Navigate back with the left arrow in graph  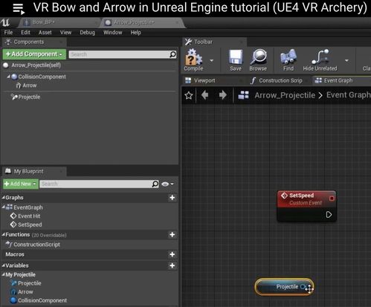(205, 95)
